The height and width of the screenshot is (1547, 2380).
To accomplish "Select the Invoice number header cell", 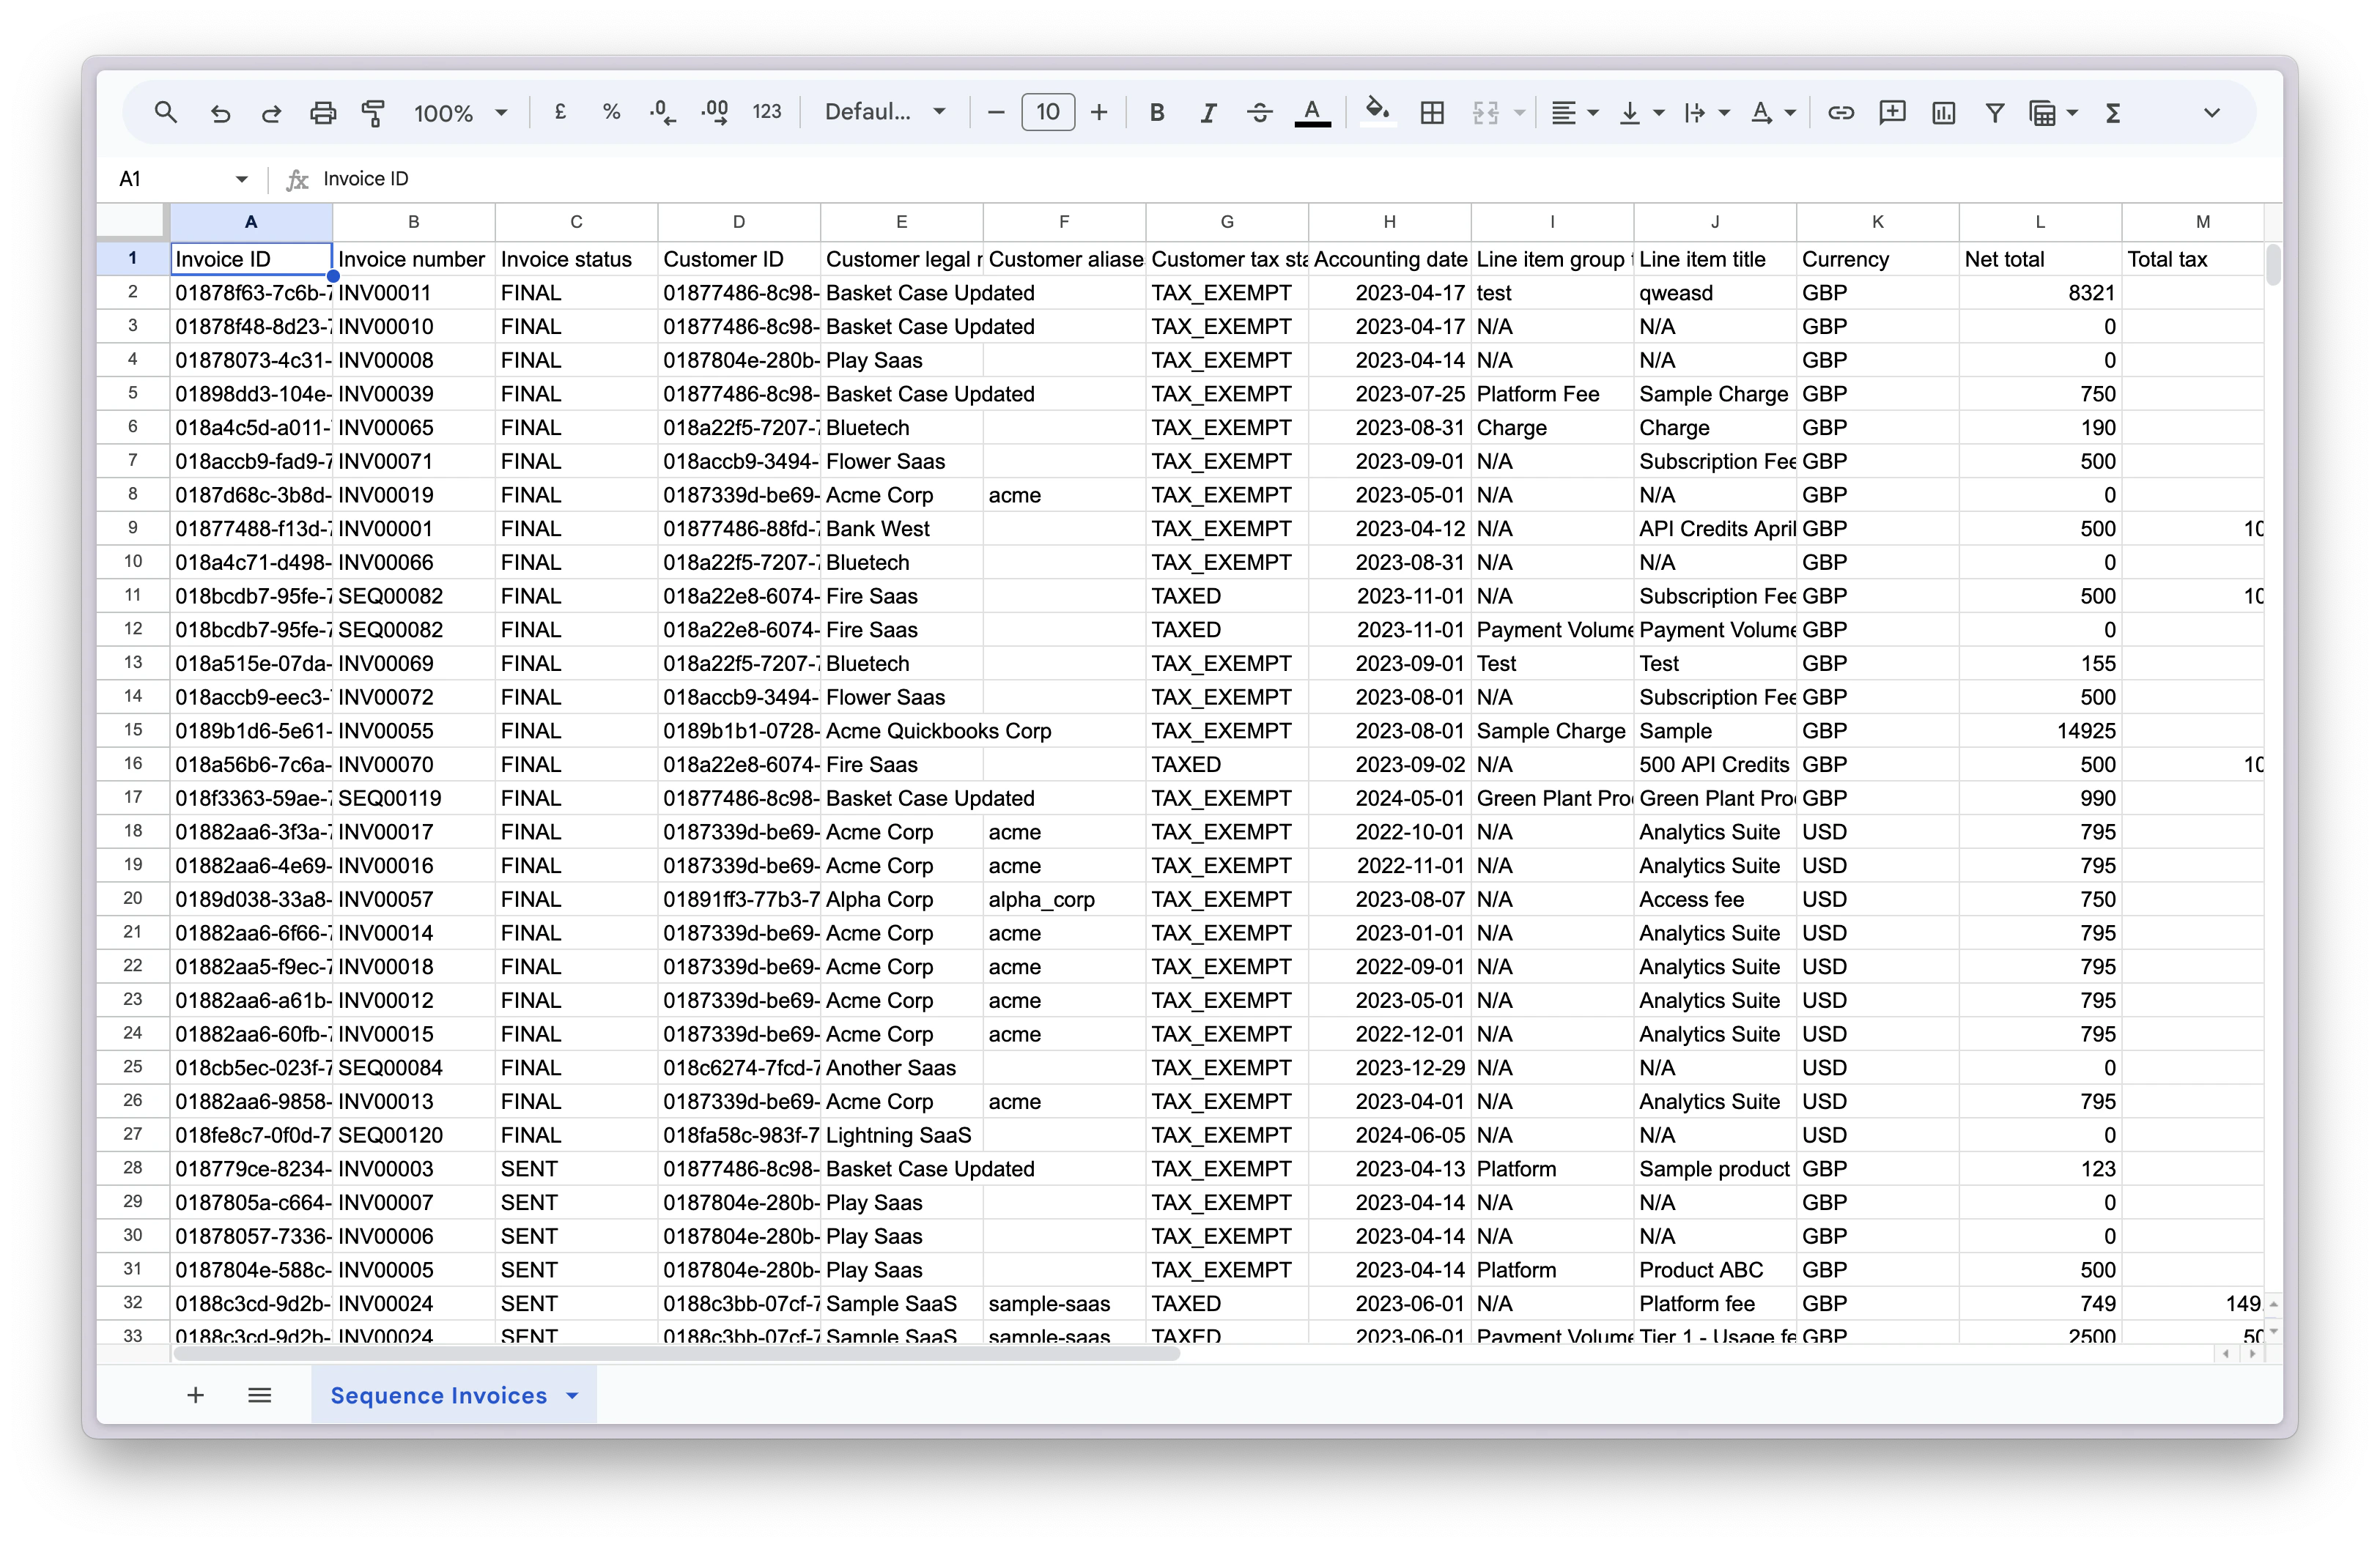I will [414, 259].
